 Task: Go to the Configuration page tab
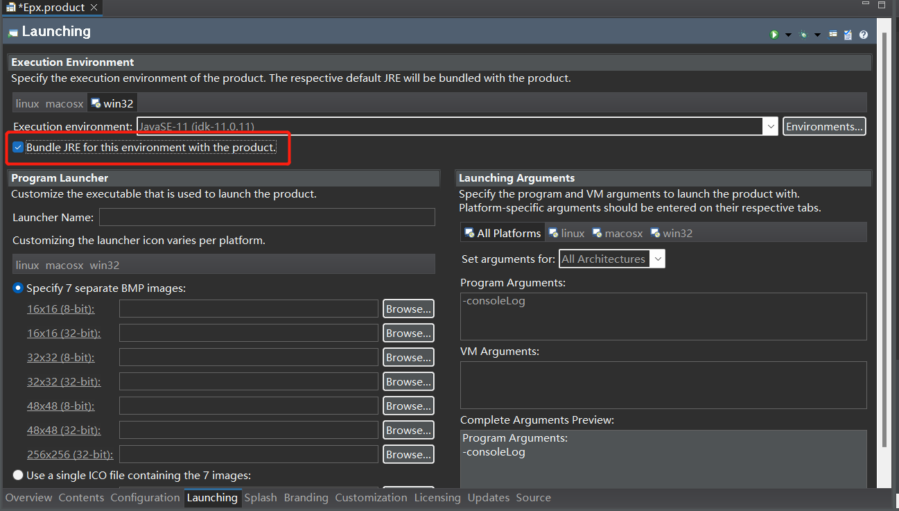point(145,498)
